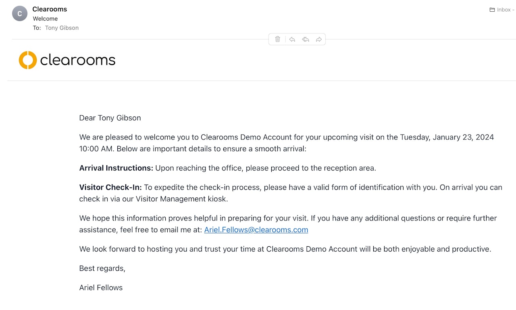
Task: Click the "Best regards," closing line
Action: point(102,268)
